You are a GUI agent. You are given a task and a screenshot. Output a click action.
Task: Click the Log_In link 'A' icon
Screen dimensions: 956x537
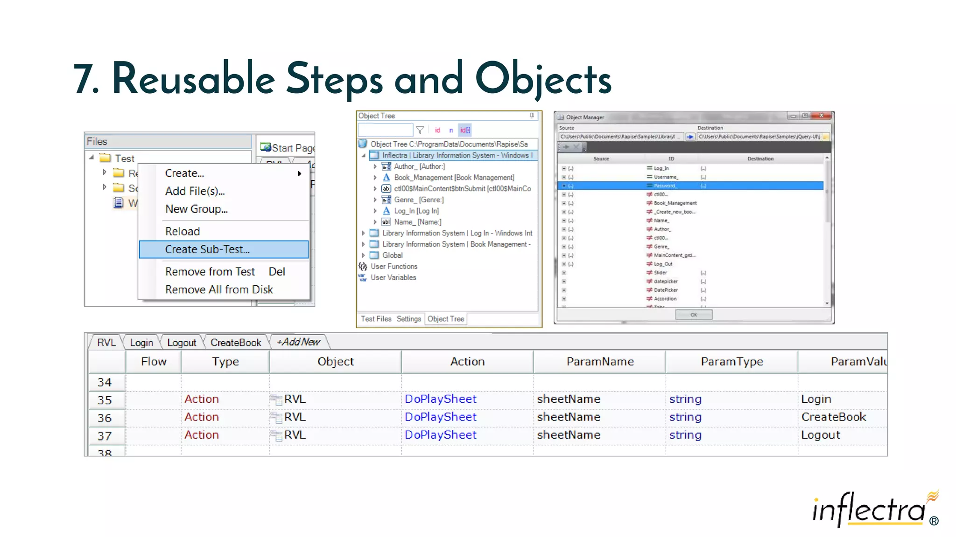pos(387,211)
